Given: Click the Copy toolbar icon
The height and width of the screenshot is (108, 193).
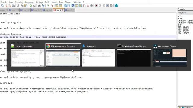Looking at the screenshot, I should point(22,6).
